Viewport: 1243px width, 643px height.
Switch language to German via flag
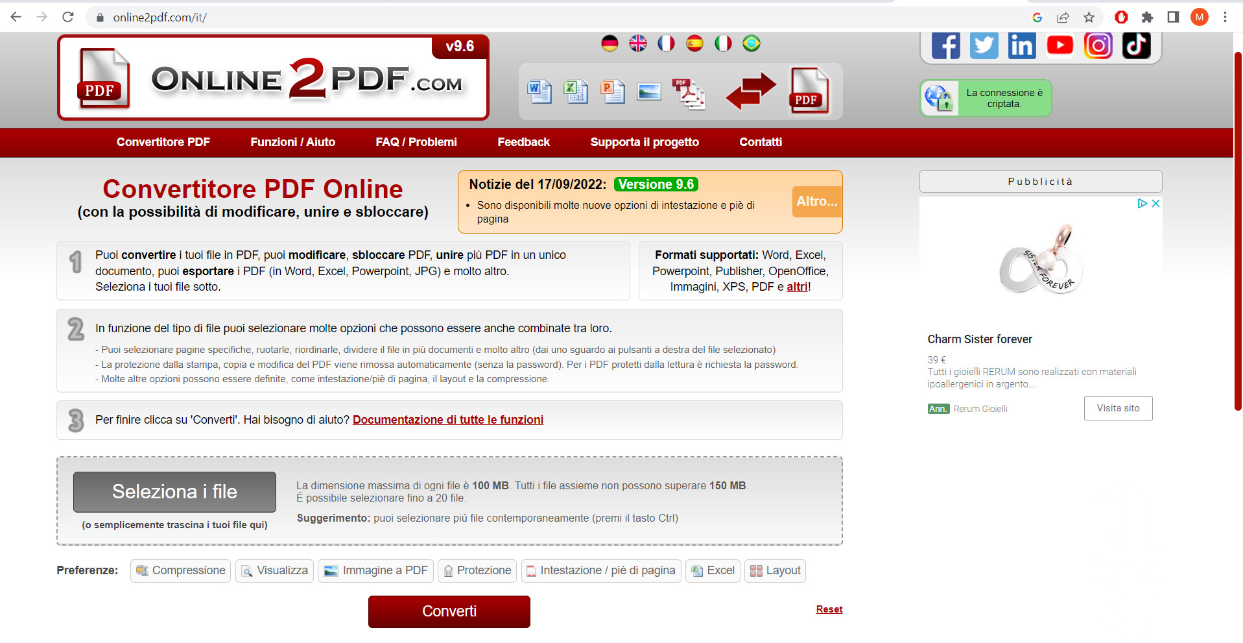coord(609,43)
